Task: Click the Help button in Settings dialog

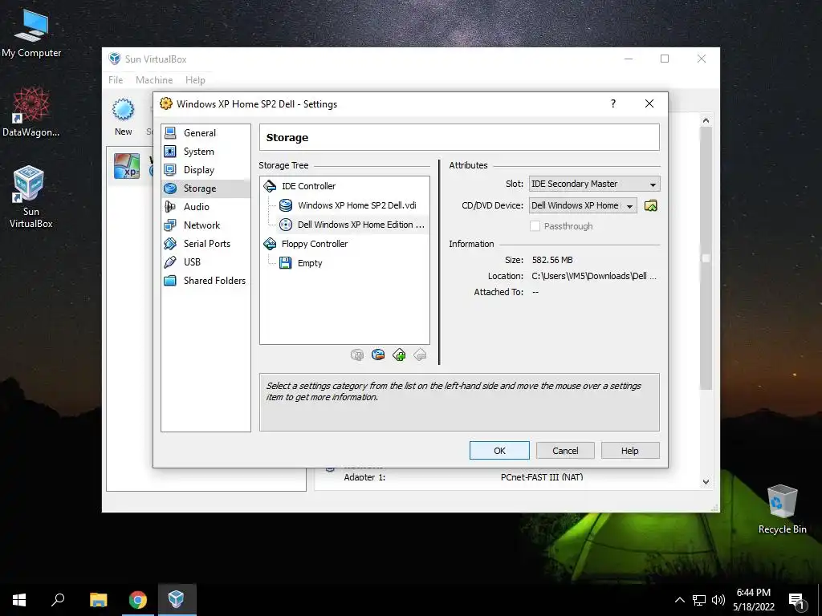Action: [x=630, y=451]
